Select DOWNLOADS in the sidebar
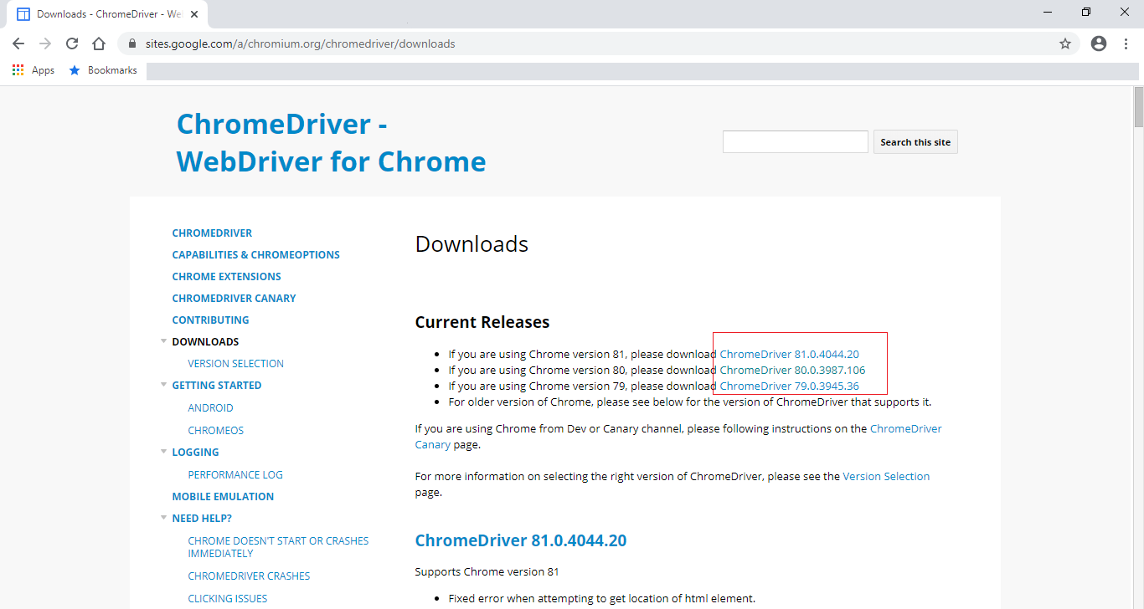 pos(205,342)
